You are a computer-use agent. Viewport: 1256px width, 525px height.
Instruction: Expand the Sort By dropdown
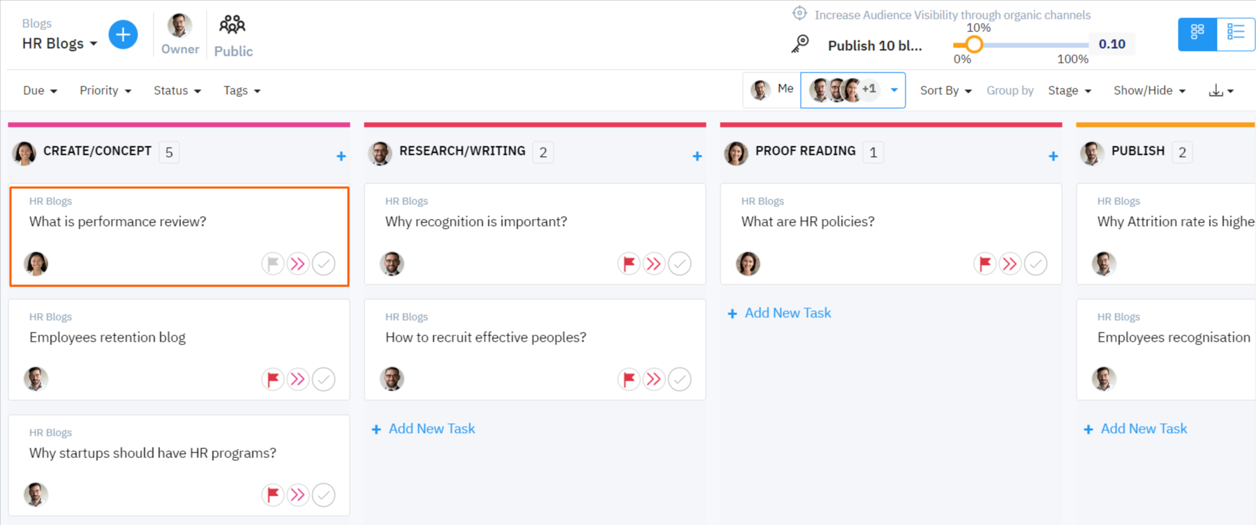pos(945,91)
